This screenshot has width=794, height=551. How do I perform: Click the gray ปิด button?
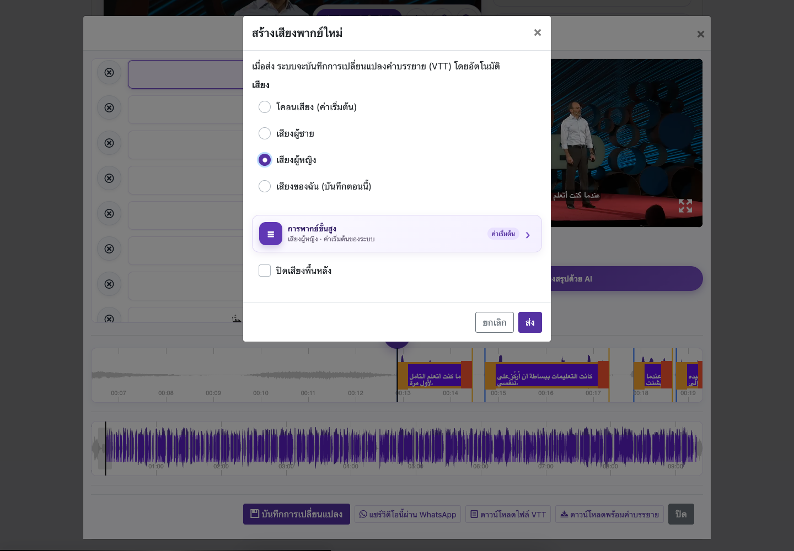click(681, 514)
